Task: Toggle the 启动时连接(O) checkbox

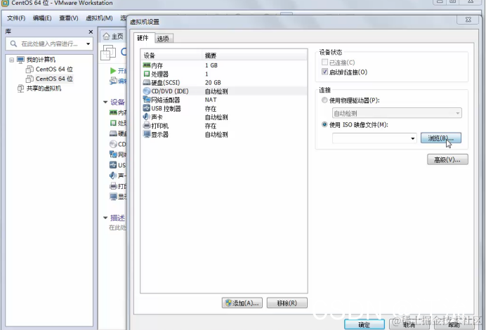Action: [324, 72]
